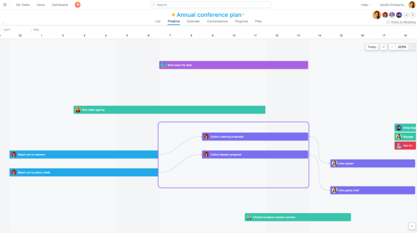Screen dimensions: 417x233
Task: Open the Hire video agency task
Action: click(x=169, y=110)
